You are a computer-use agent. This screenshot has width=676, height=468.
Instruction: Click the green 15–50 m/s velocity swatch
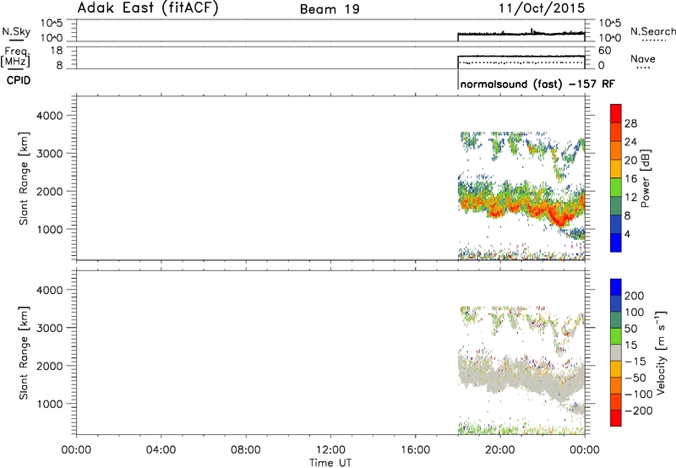(x=616, y=336)
